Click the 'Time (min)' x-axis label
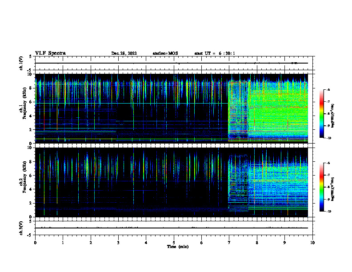 (178, 247)
